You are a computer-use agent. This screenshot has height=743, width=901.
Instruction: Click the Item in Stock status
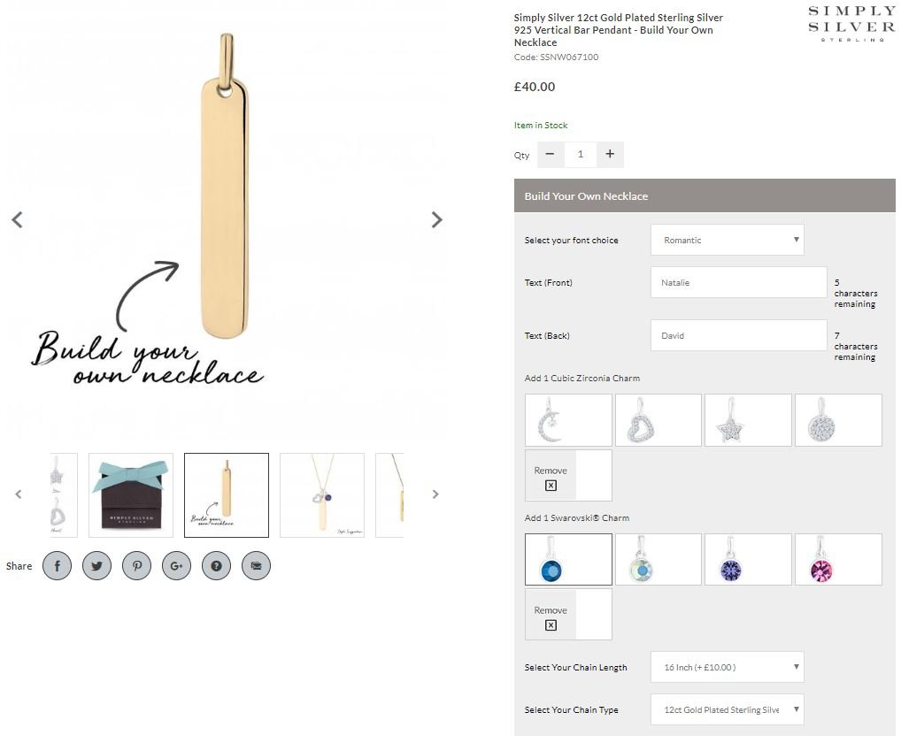tap(541, 126)
